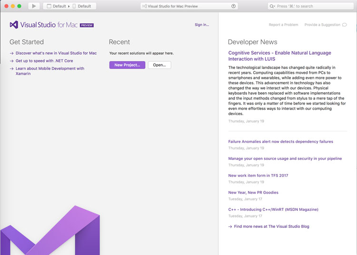Click the Run play button in toolbar

[34, 6]
